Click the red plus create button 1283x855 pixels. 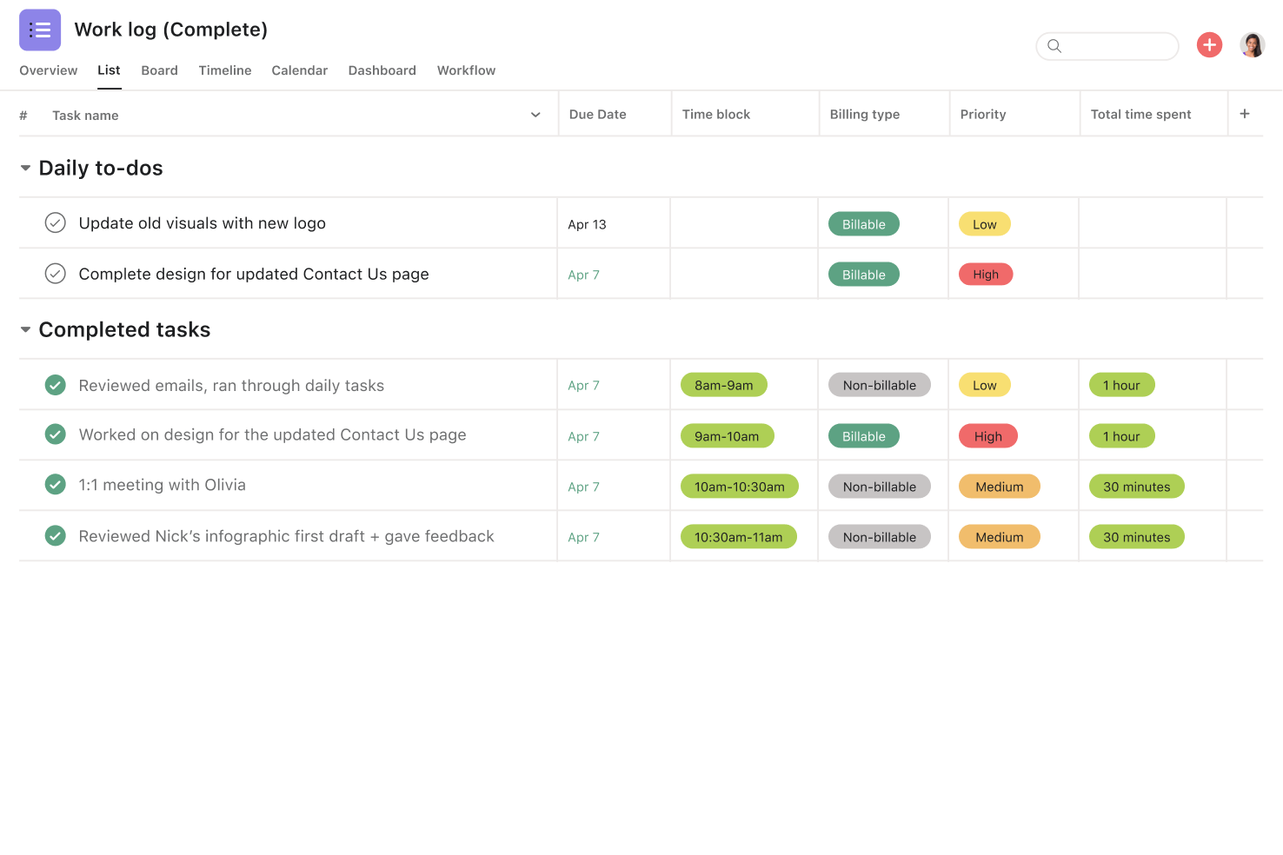(1209, 44)
